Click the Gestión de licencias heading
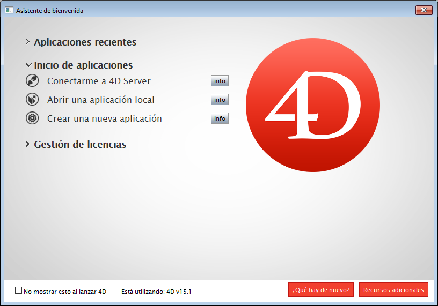Image resolution: width=438 pixels, height=306 pixels. click(80, 145)
